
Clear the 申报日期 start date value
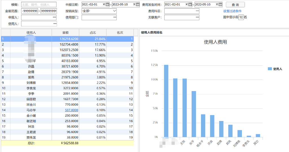coord(104,5)
